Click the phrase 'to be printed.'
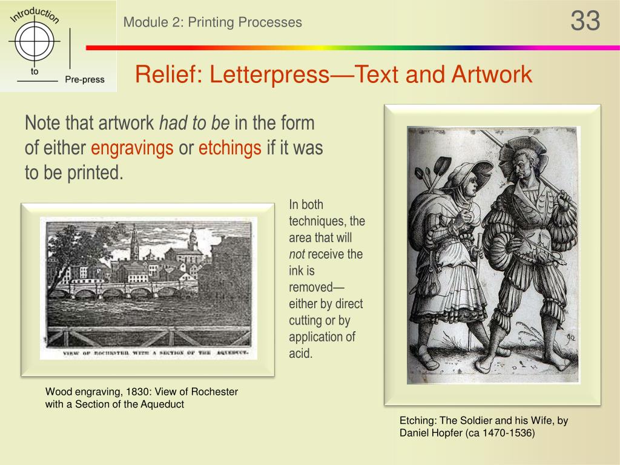 (74, 173)
